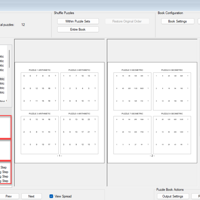The width and height of the screenshot is (200, 200).
Task: Select the highlighted geometric list entry
Action: point(2,79)
